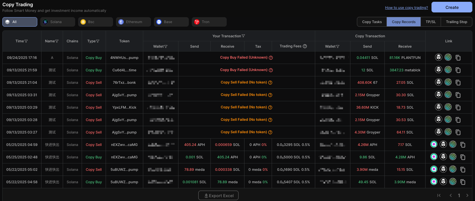Click the 3847.23 metablck receive value
475x201 pixels.
(x=405, y=70)
